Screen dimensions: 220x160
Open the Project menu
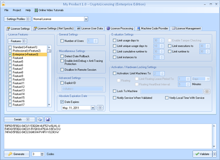point(17,10)
